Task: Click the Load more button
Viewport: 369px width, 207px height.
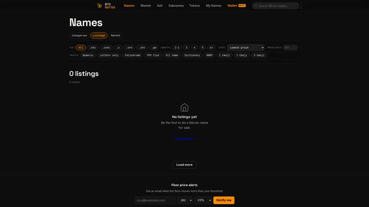Action: (x=184, y=165)
